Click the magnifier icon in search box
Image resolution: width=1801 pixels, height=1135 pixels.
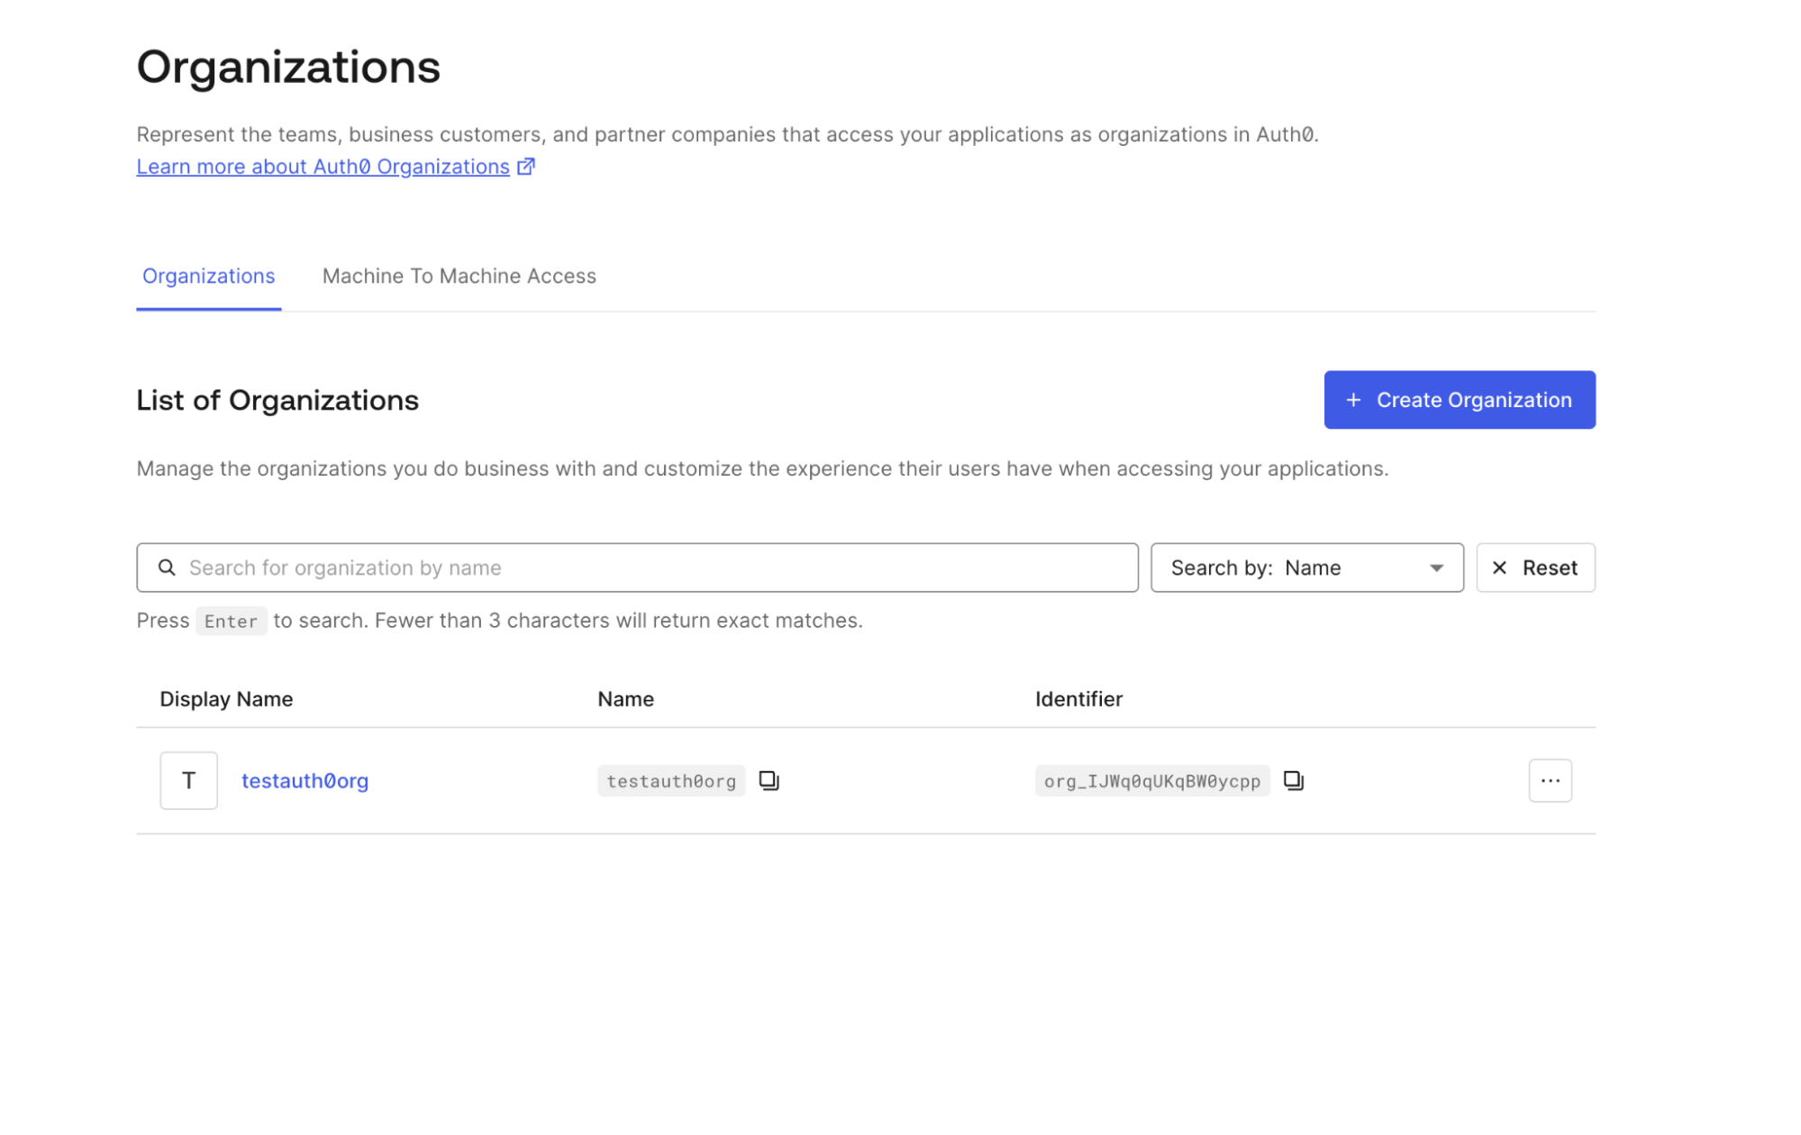[x=167, y=567]
